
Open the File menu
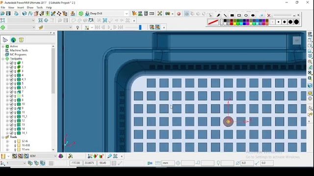(x=3, y=8)
